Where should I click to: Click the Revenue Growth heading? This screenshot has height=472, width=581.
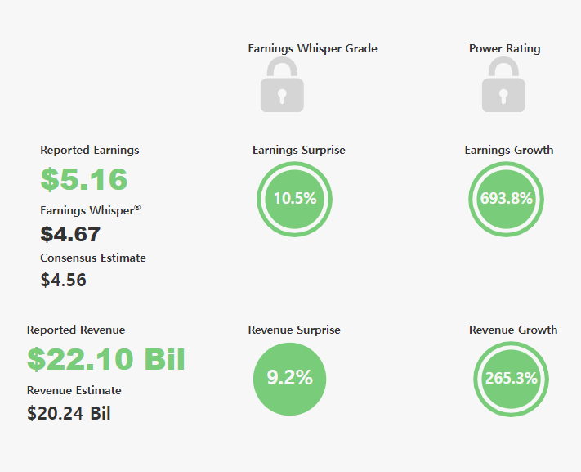pyautogui.click(x=513, y=330)
